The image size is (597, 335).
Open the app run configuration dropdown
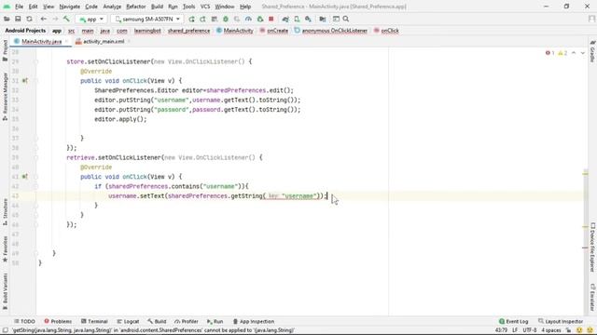click(x=91, y=19)
